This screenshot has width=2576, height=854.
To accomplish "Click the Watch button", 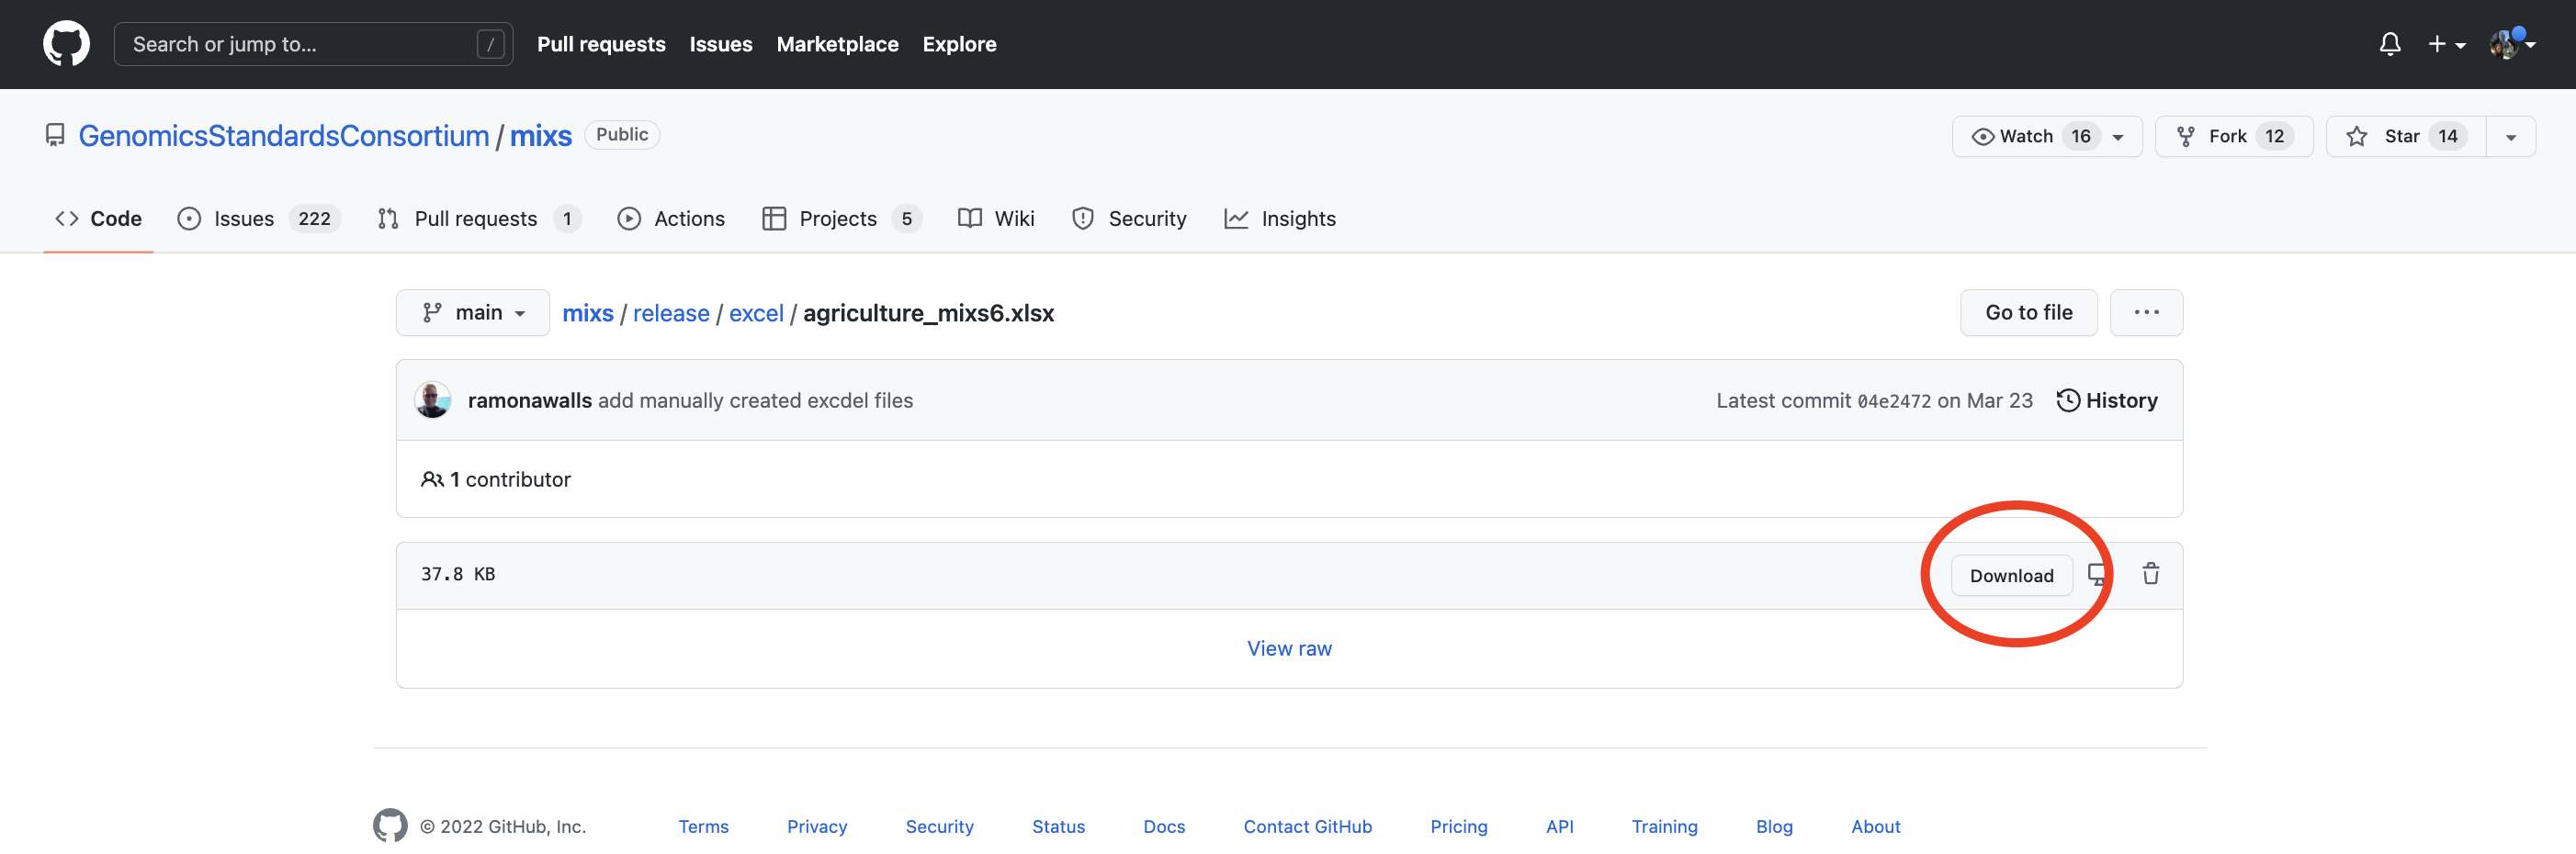I will 2046,136.
